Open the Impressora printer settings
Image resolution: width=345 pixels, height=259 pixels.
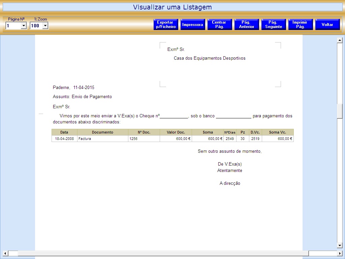[x=193, y=25]
